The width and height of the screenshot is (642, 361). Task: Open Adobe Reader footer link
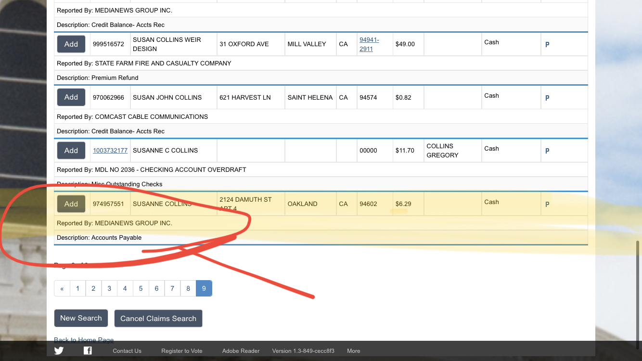pos(241,351)
